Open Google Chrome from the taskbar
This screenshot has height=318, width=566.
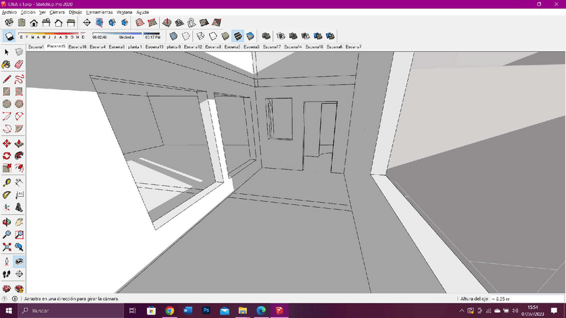tap(170, 311)
